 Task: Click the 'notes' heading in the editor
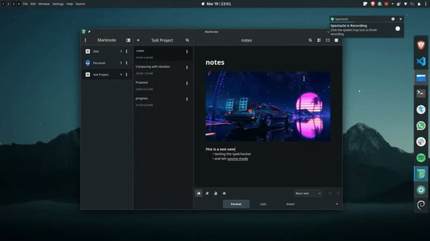(215, 62)
